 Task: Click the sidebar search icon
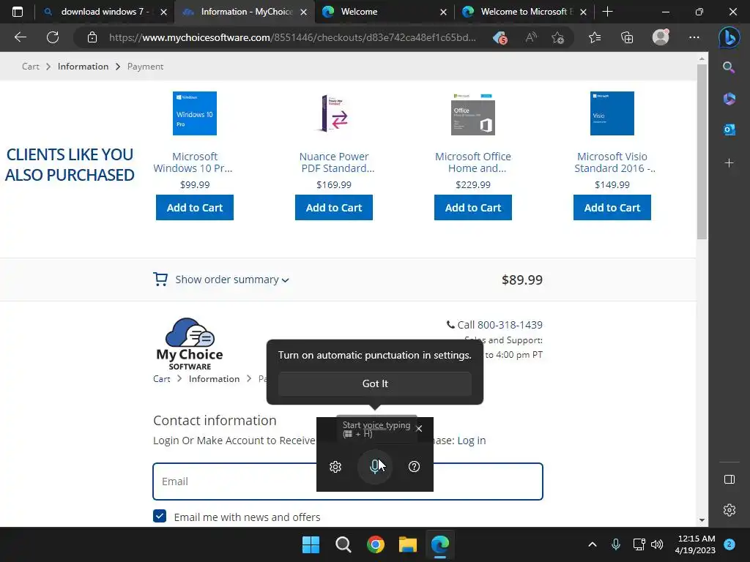(x=729, y=67)
